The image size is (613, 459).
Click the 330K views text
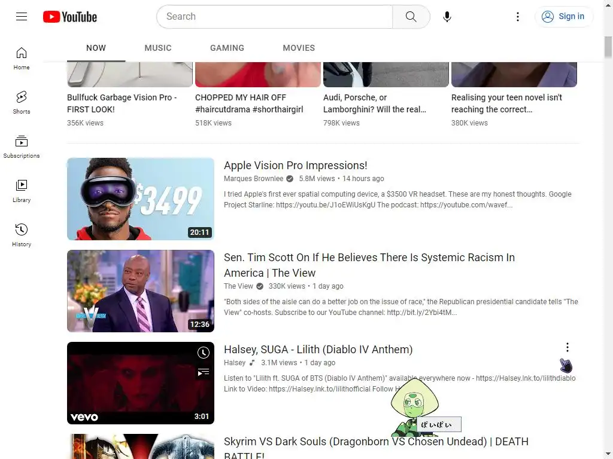(287, 286)
